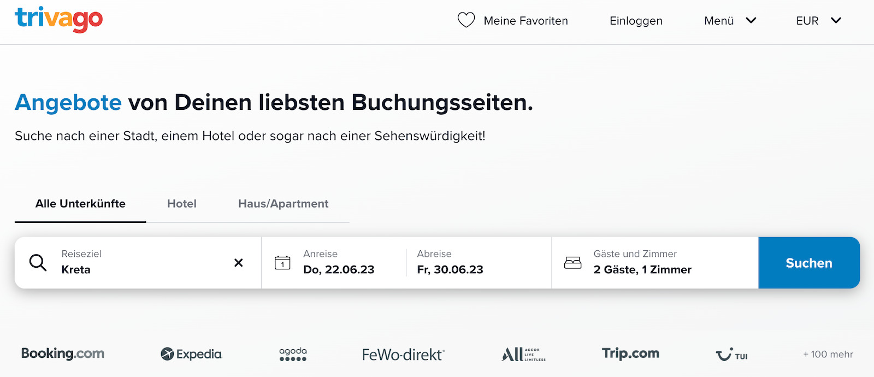Click the calendar icon beside Anreise
874x377 pixels.
click(282, 263)
